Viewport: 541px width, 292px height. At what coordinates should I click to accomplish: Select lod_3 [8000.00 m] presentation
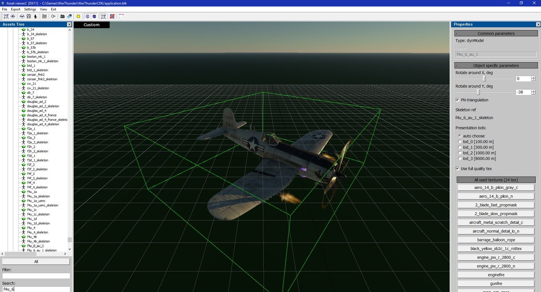[460, 159]
